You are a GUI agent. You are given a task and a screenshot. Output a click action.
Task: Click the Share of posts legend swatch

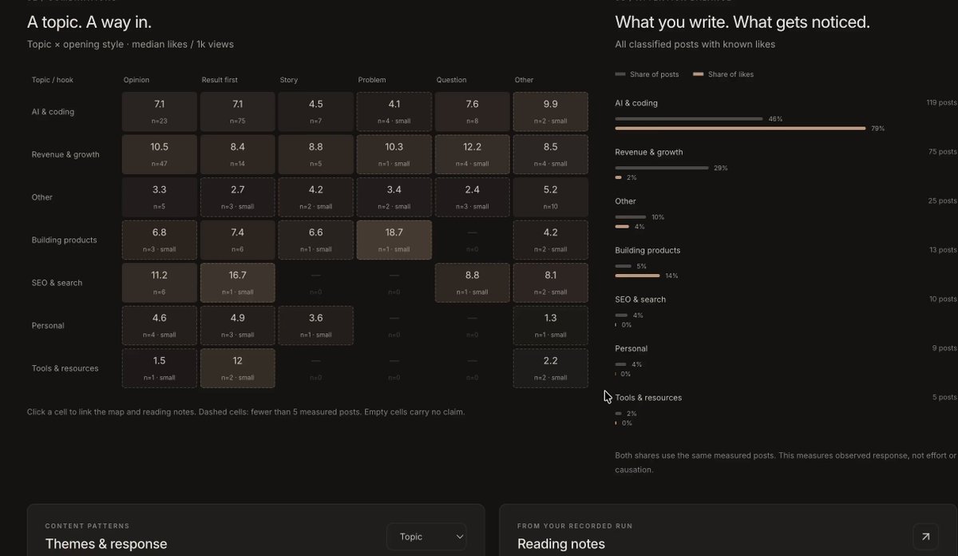[x=620, y=74]
